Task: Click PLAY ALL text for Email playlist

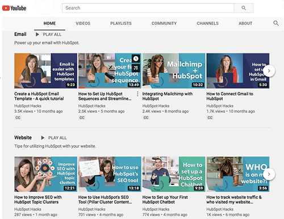Action: (x=52, y=35)
